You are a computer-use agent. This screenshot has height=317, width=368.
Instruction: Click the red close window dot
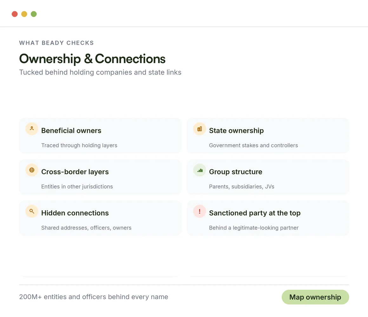click(x=15, y=14)
